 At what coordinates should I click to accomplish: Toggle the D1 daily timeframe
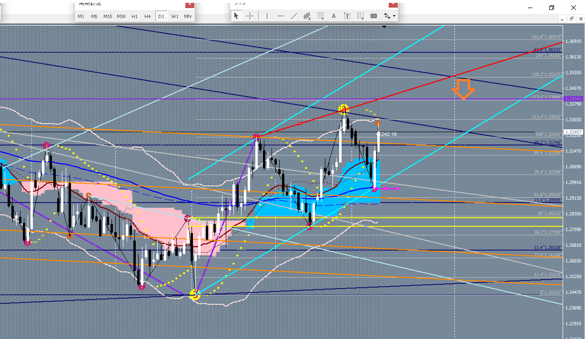click(161, 16)
